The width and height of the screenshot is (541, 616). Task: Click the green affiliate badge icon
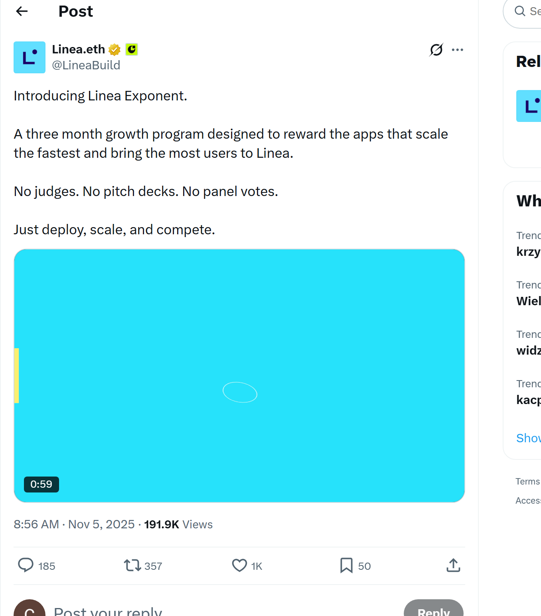tap(131, 49)
